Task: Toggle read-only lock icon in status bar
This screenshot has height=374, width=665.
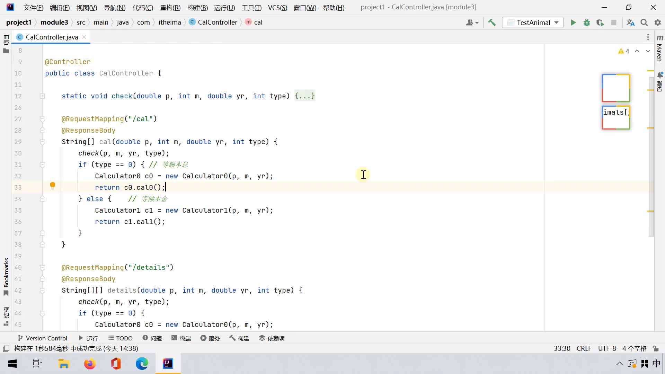Action: pyautogui.click(x=655, y=348)
